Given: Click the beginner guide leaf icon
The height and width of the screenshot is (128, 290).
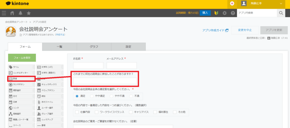Looking at the screenshot, I should 216,13.
